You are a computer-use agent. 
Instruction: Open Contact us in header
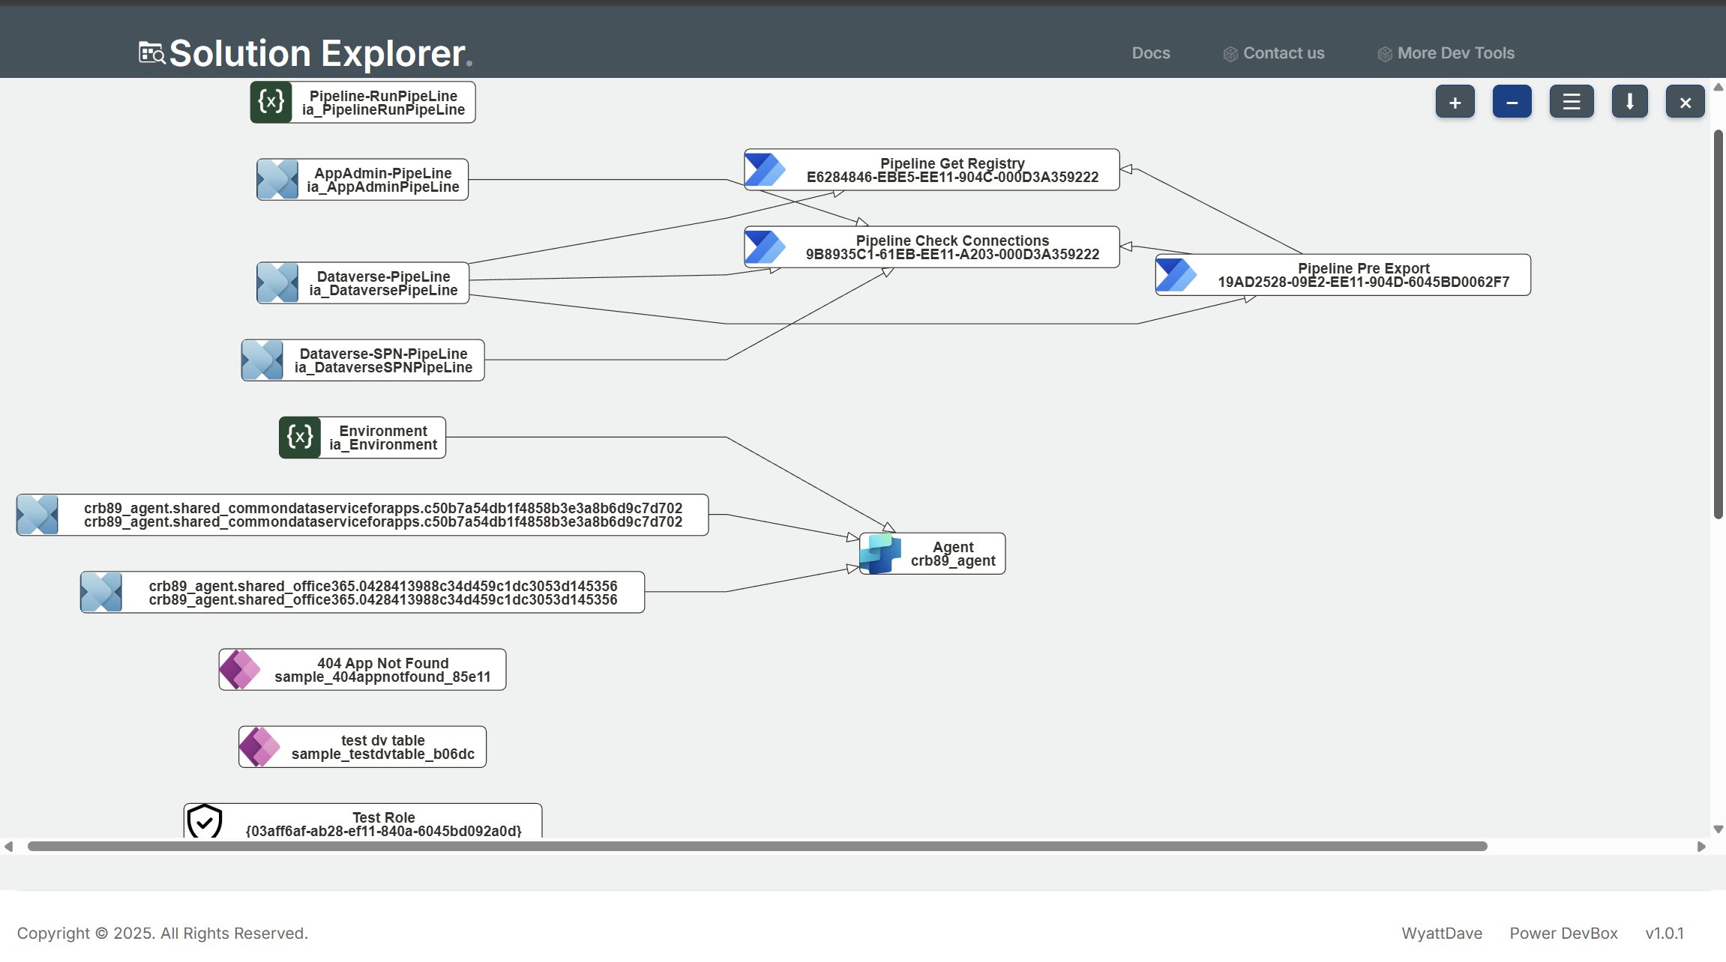click(x=1283, y=53)
